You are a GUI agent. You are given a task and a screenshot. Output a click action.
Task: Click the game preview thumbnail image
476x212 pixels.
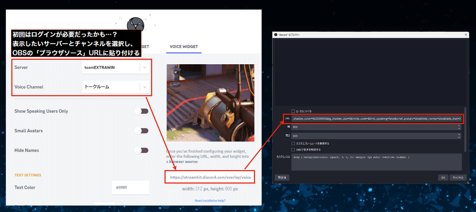click(210, 103)
